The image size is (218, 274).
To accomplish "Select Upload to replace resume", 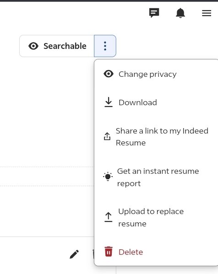I will (x=156, y=217).
